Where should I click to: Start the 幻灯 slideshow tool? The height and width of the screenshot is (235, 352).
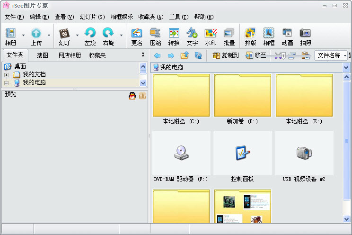pyautogui.click(x=64, y=36)
